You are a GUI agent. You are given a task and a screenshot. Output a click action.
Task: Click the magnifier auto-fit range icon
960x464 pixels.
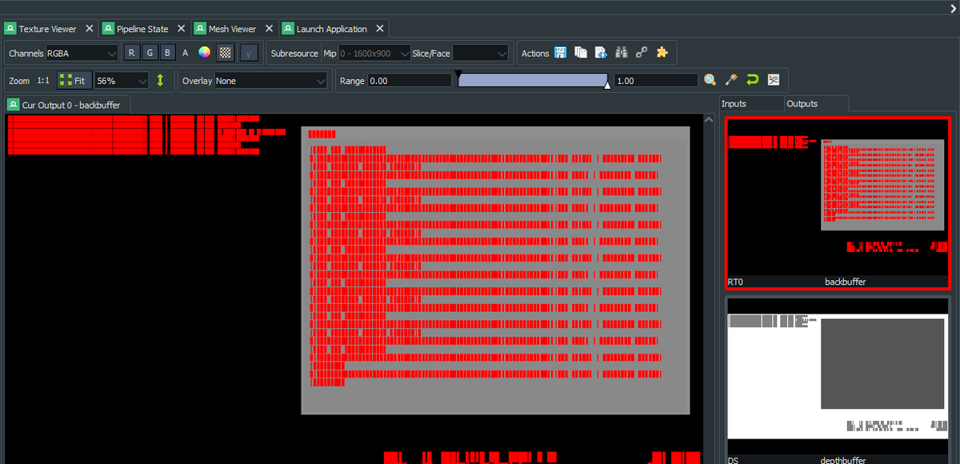tap(710, 80)
